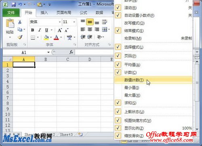The image size is (202, 146).
Task: Increase font size with large A
Action: click(x=60, y=30)
